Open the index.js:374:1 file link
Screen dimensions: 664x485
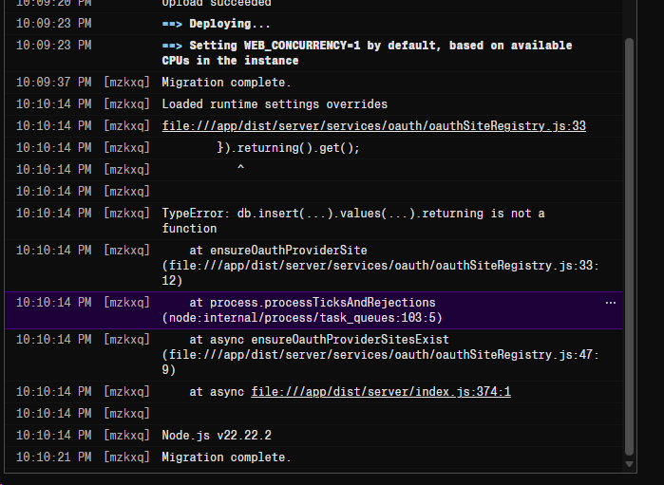(381, 391)
